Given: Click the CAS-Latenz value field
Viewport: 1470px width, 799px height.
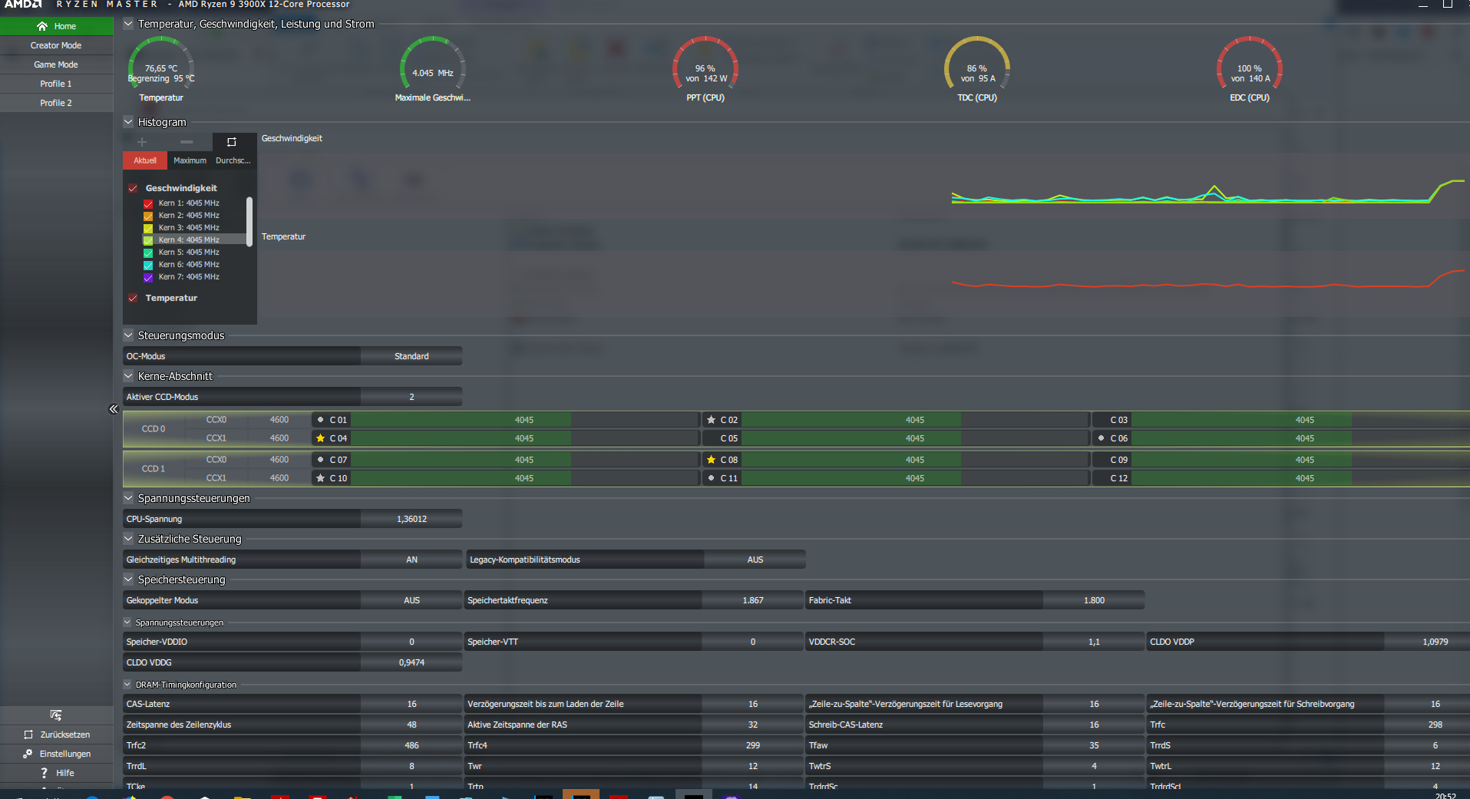Looking at the screenshot, I should coord(411,704).
